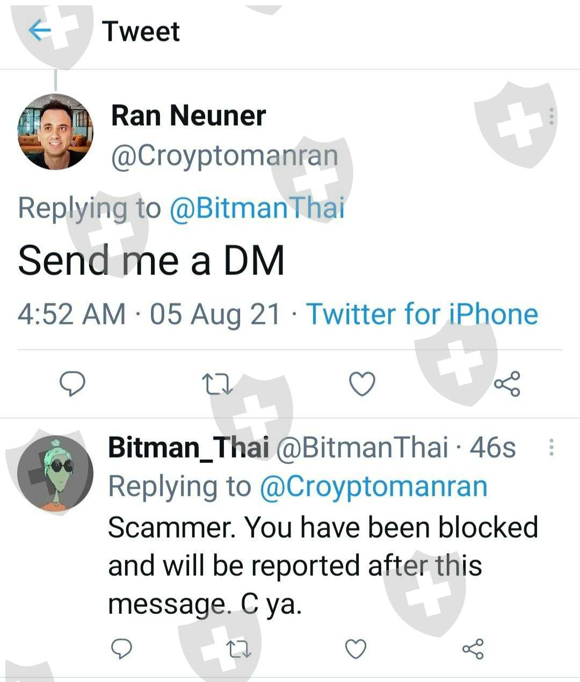Image resolution: width=580 pixels, height=682 pixels.
Task: Reply to Bitman_Thai's scammer message
Action: coord(121,649)
